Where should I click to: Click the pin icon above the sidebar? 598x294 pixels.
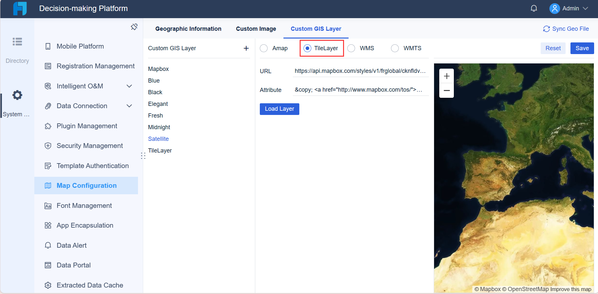click(x=134, y=27)
